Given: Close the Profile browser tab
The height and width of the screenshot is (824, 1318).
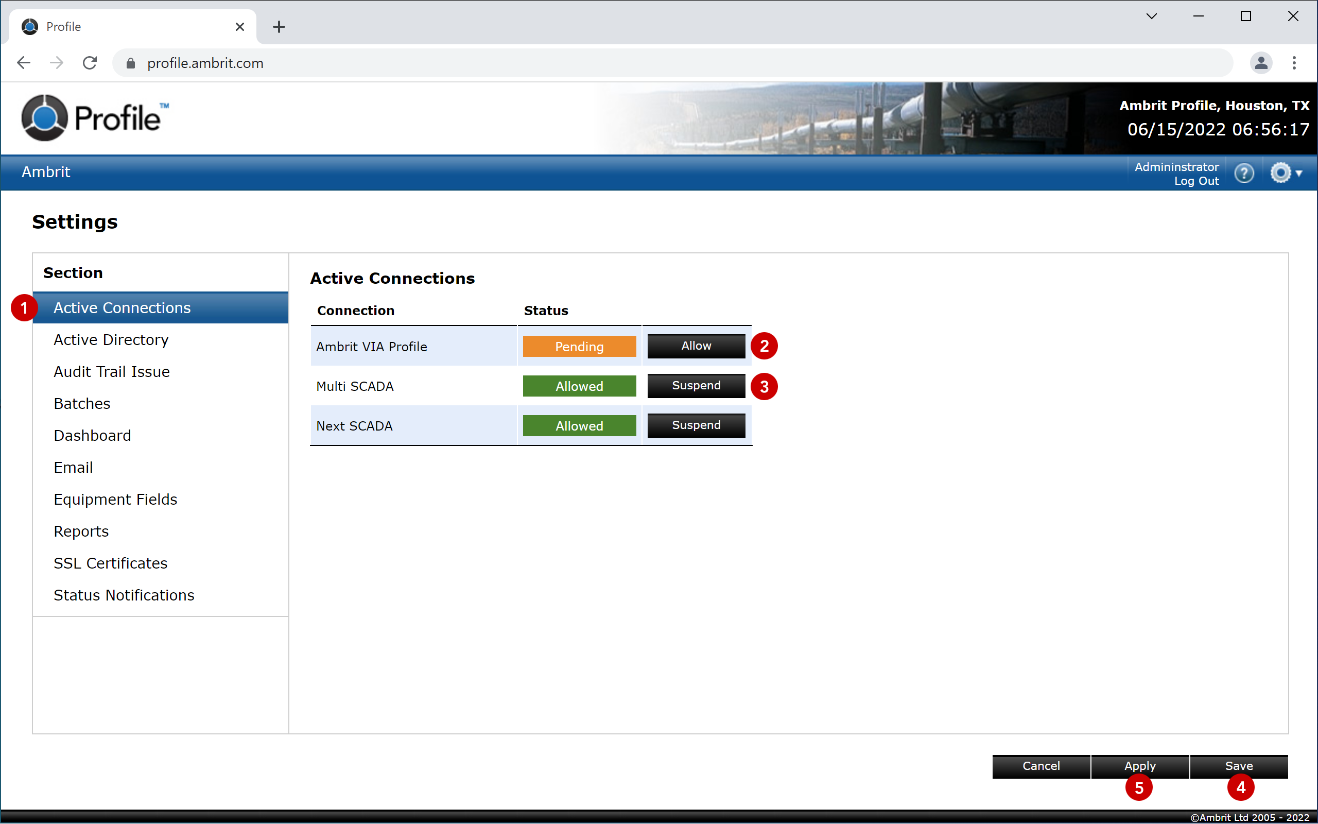Looking at the screenshot, I should pos(239,27).
